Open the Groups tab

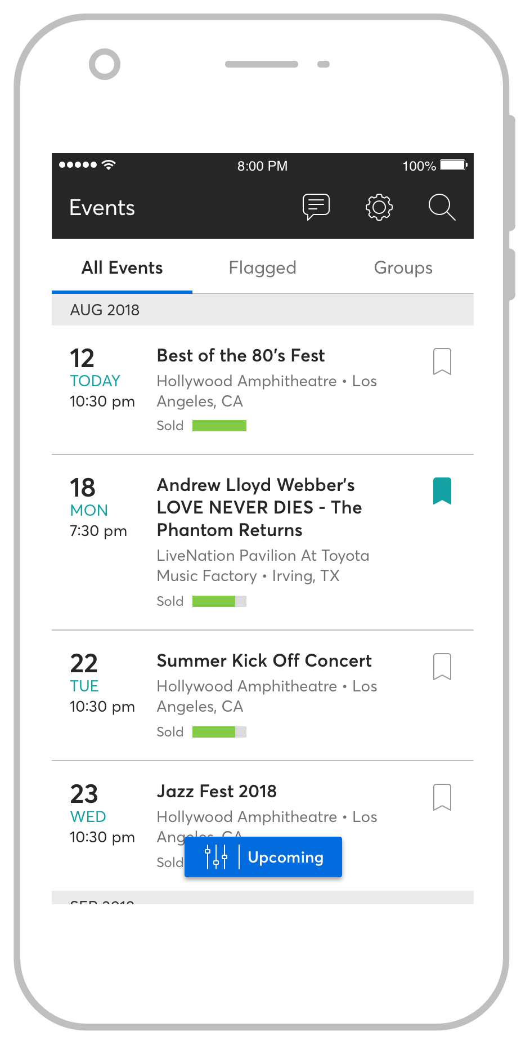403,268
